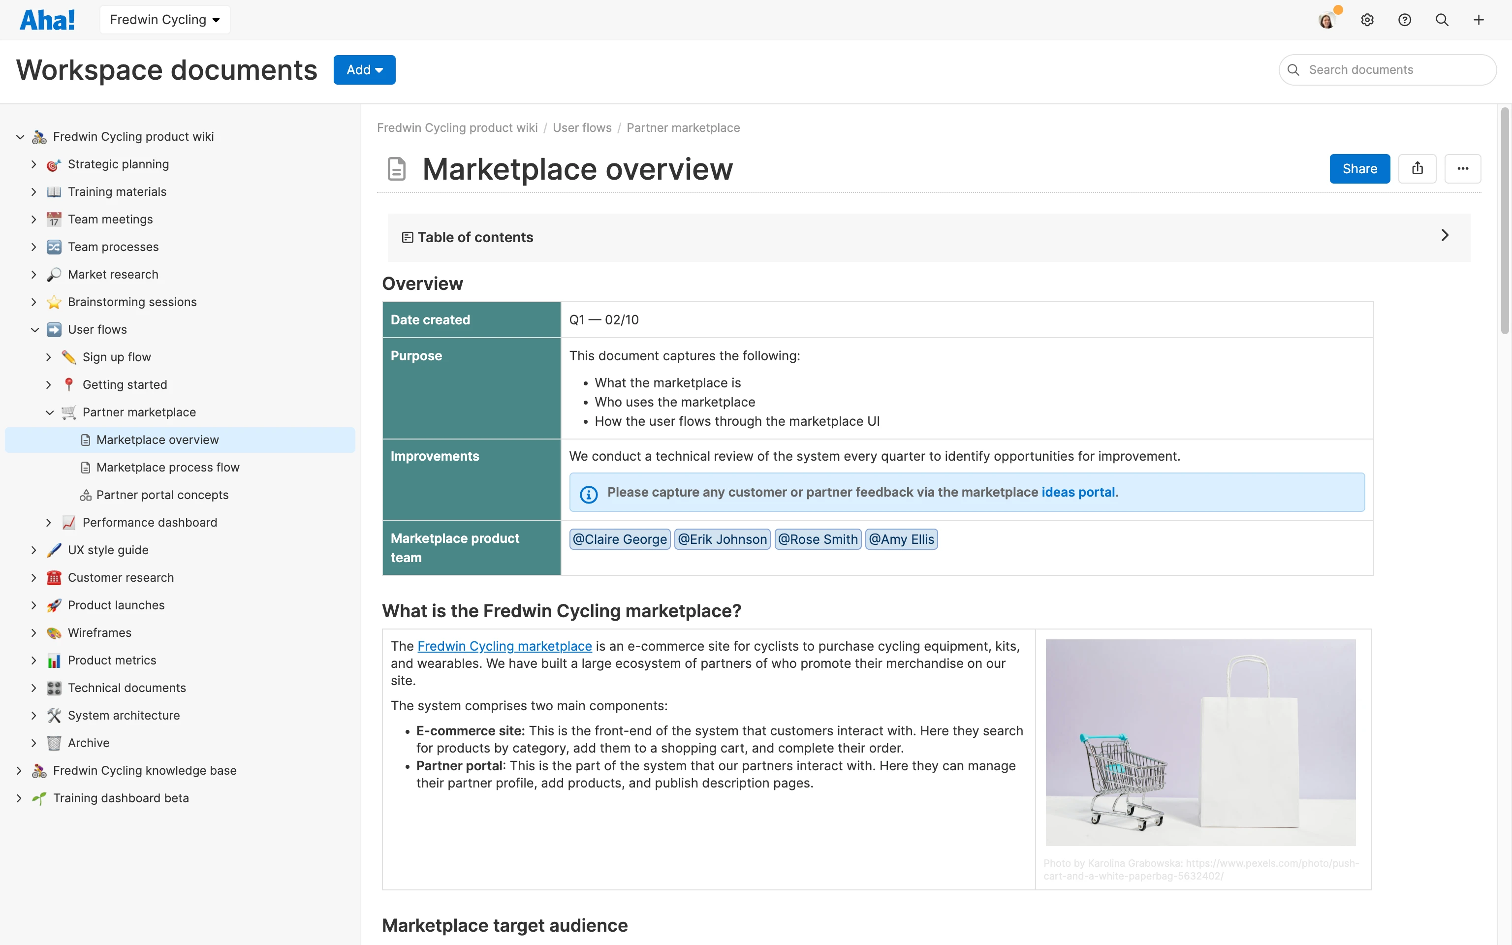
Task: Open the quick add plus icon
Action: 1480,19
